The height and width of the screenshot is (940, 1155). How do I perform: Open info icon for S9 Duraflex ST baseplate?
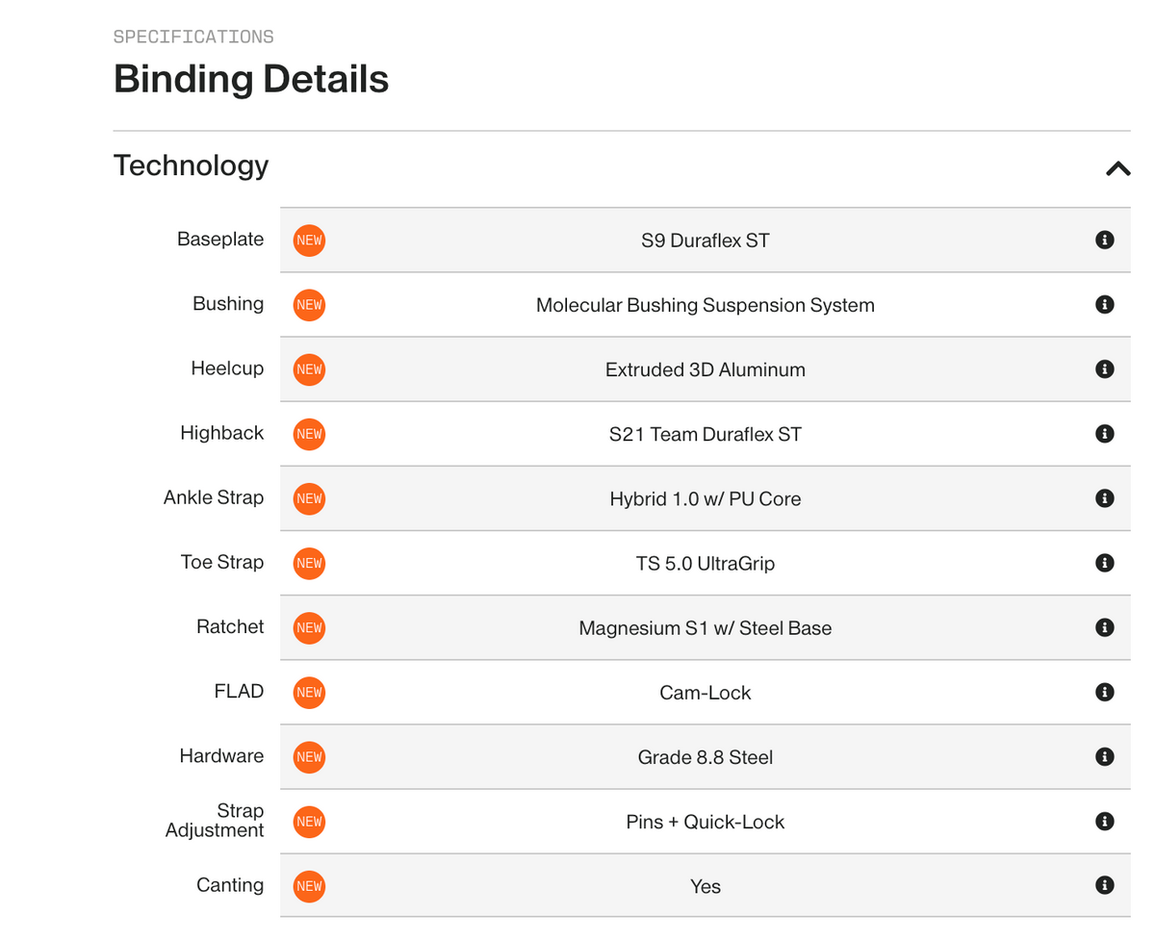click(x=1105, y=240)
